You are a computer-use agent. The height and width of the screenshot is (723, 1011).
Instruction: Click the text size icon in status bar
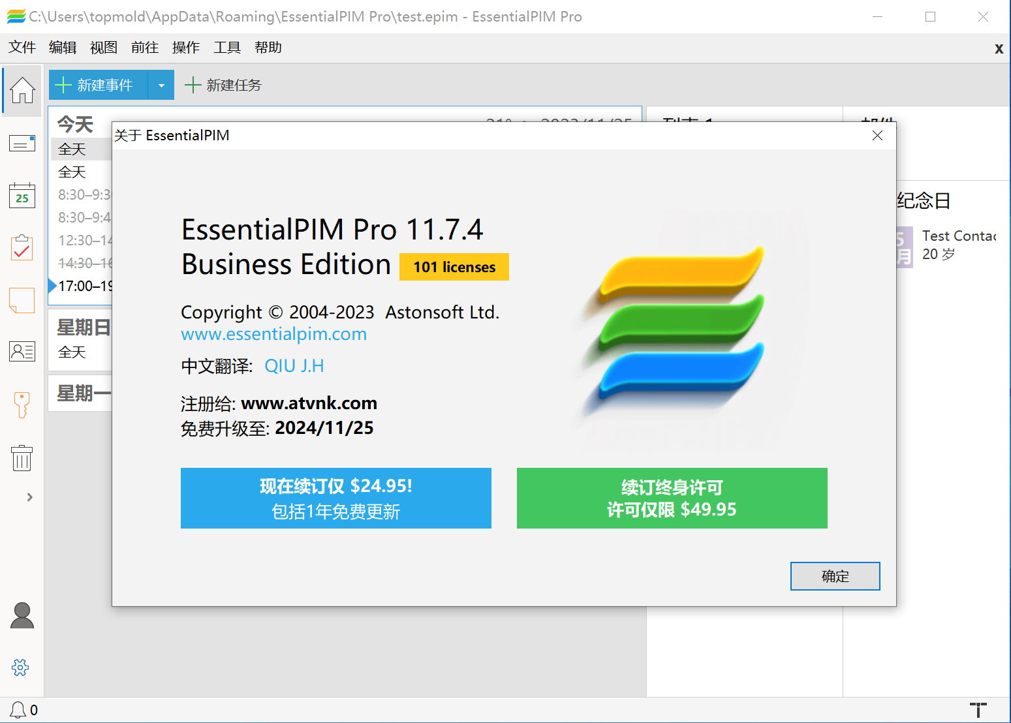click(x=978, y=710)
